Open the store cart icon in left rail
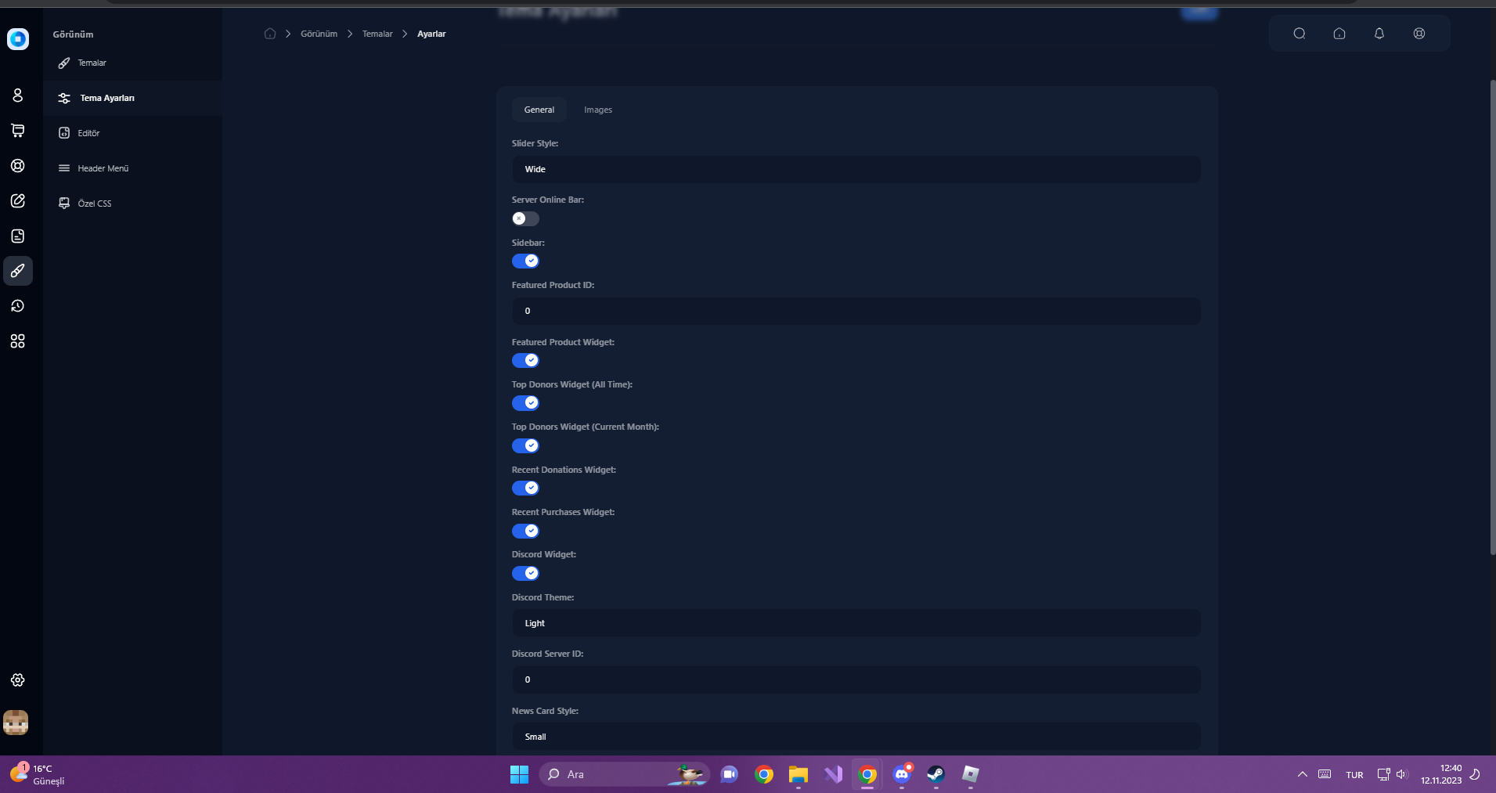Screen dimensions: 1496x793 coord(18,131)
